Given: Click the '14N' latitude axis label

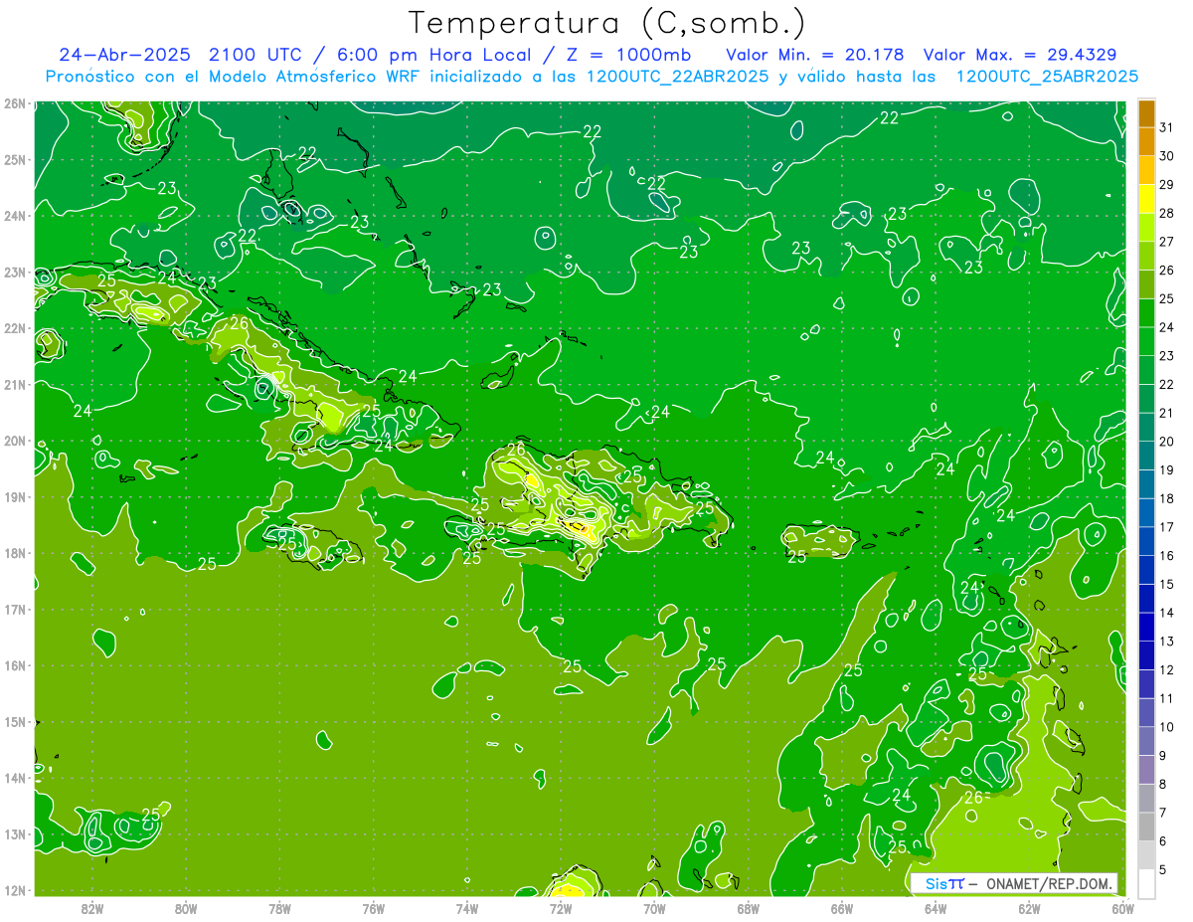Looking at the screenshot, I should tap(15, 778).
